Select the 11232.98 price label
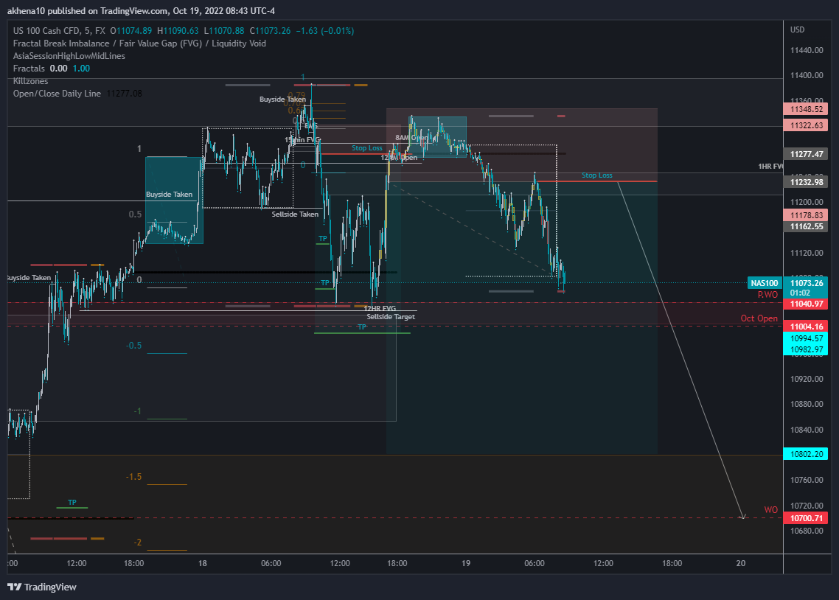This screenshot has height=600, width=839. (x=806, y=182)
